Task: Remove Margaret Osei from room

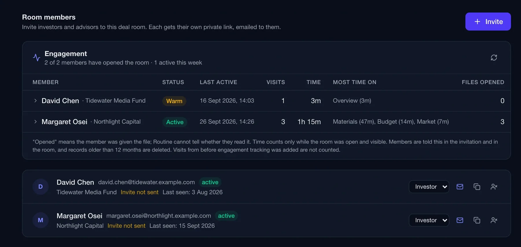Action: (x=494, y=220)
